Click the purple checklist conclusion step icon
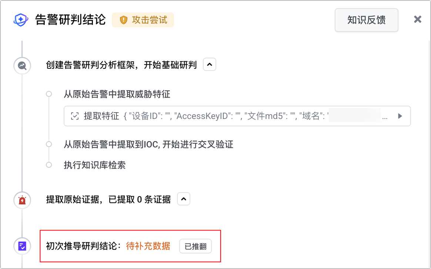This screenshot has height=269, width=431. 22,246
